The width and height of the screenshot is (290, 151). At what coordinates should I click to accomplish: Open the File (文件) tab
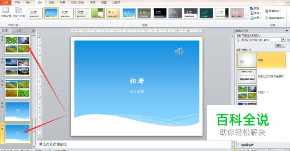5,3
